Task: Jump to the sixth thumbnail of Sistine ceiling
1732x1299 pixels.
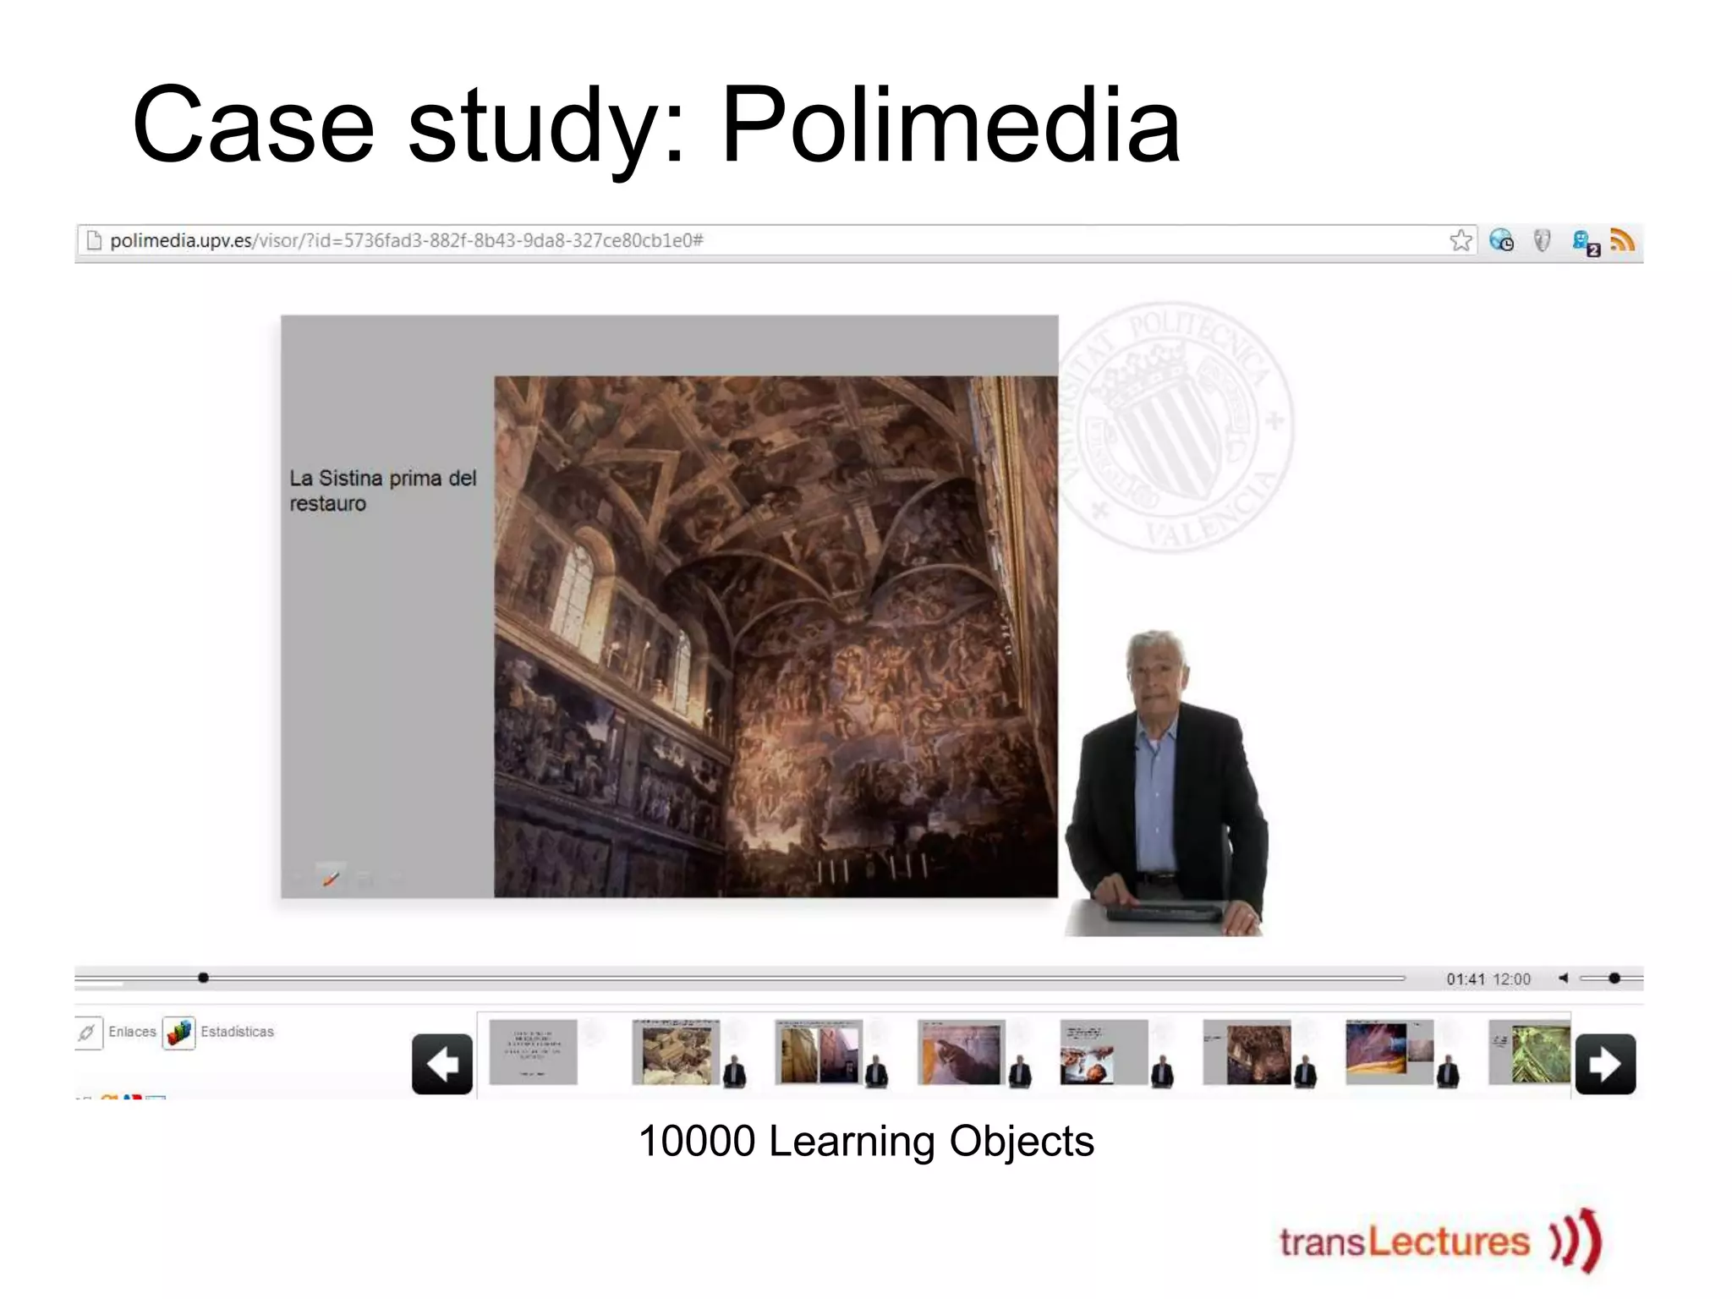Action: [x=1247, y=1052]
